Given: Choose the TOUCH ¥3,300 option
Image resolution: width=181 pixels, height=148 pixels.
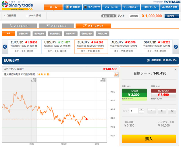Looking at the screenshot, I should (134, 93).
